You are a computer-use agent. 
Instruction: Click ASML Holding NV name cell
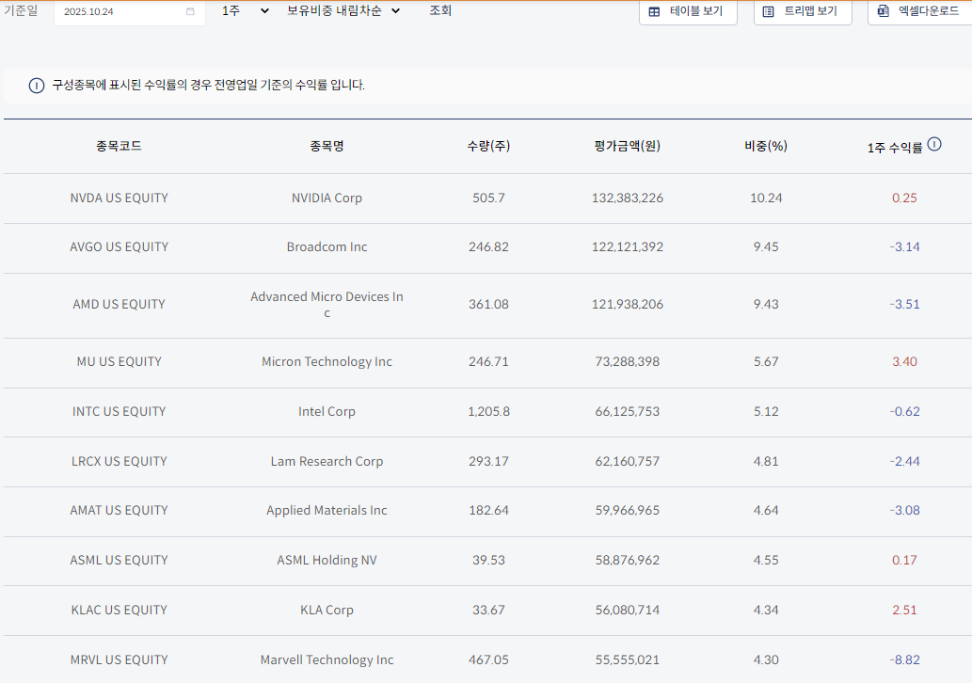point(327,561)
